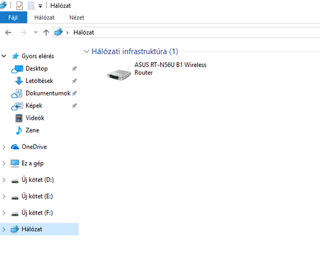
Task: Switch to the Hálózat ribbon tab
Action: point(44,17)
